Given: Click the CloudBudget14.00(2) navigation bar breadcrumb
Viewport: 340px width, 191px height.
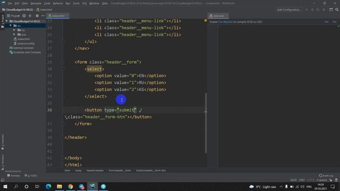Looking at the screenshot, I should pyautogui.click(x=18, y=10).
